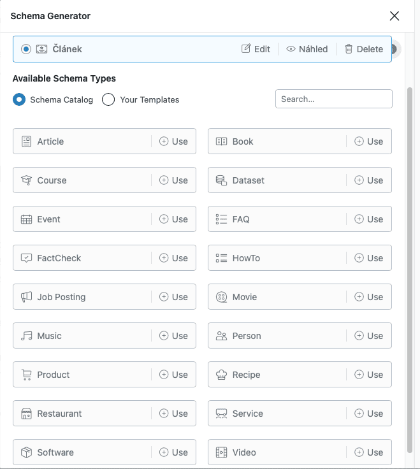Edit the Článek schema

(x=256, y=49)
